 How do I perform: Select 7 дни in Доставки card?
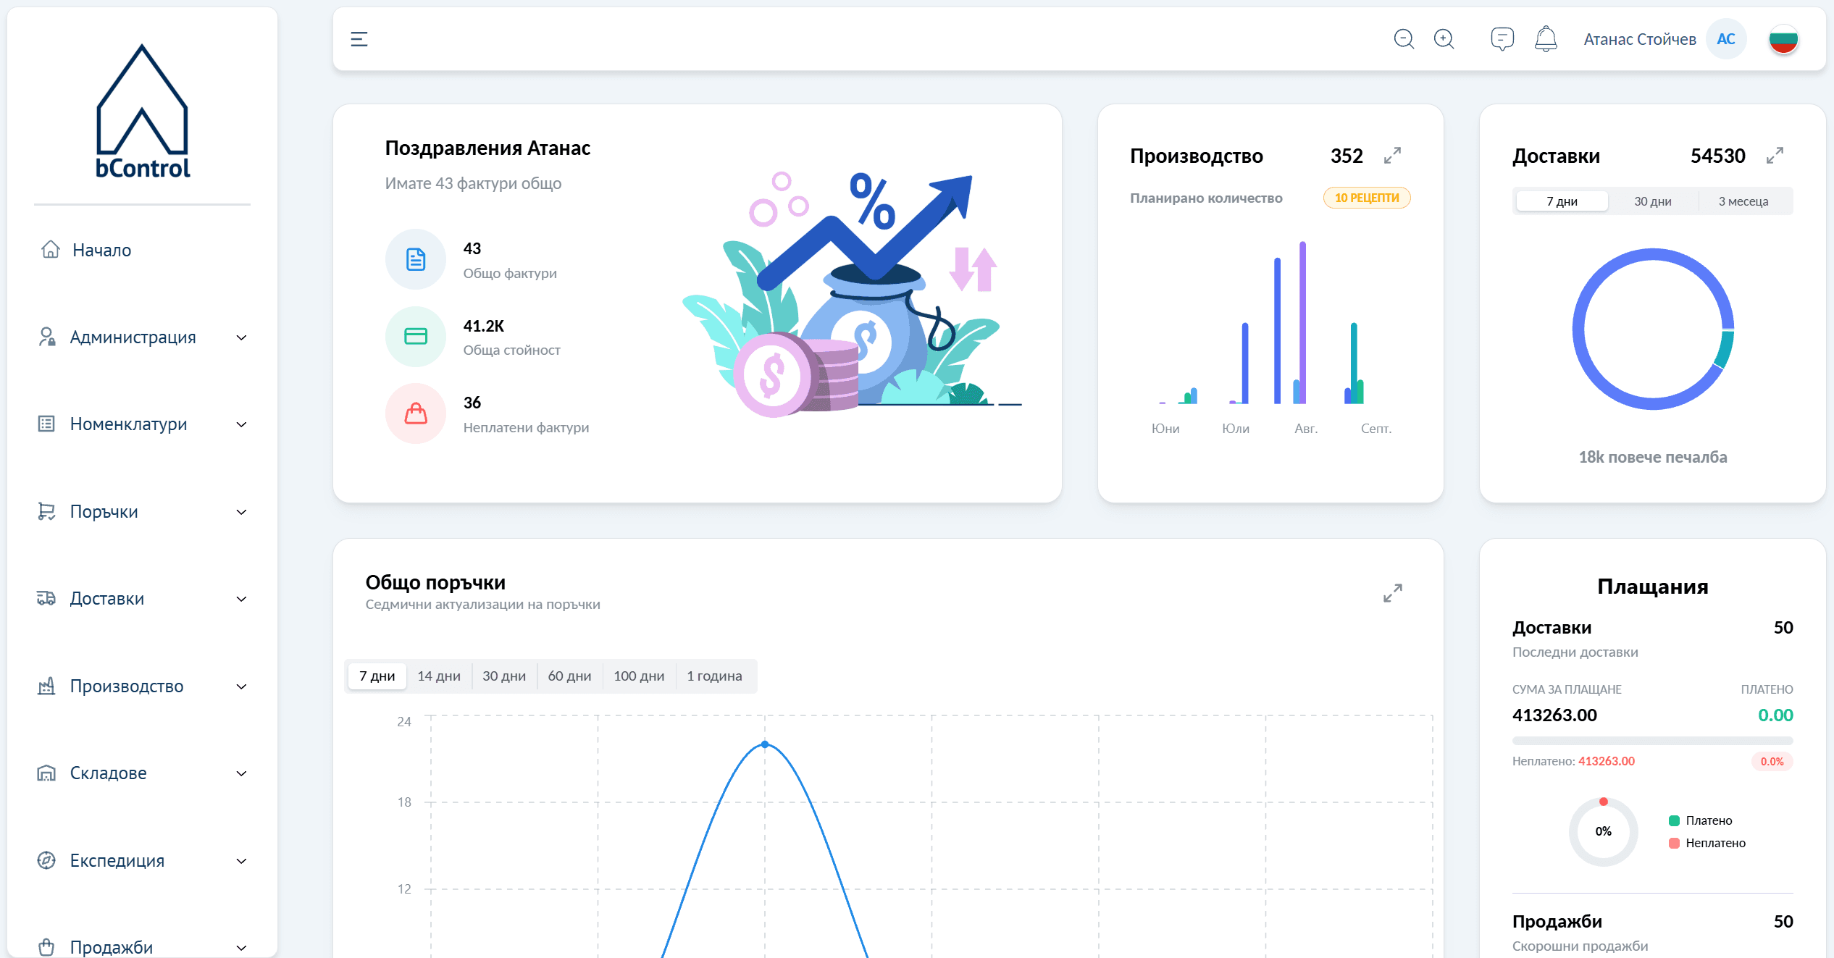tap(1562, 201)
